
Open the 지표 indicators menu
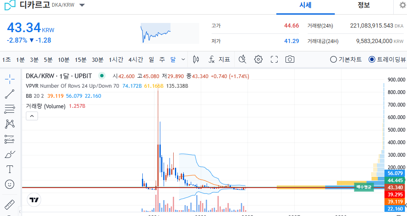[x=219, y=59]
